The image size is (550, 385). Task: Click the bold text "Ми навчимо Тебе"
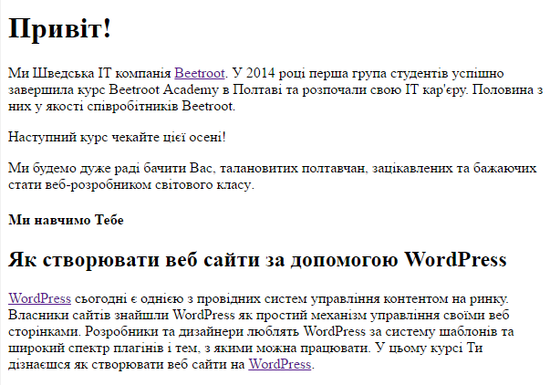point(66,220)
